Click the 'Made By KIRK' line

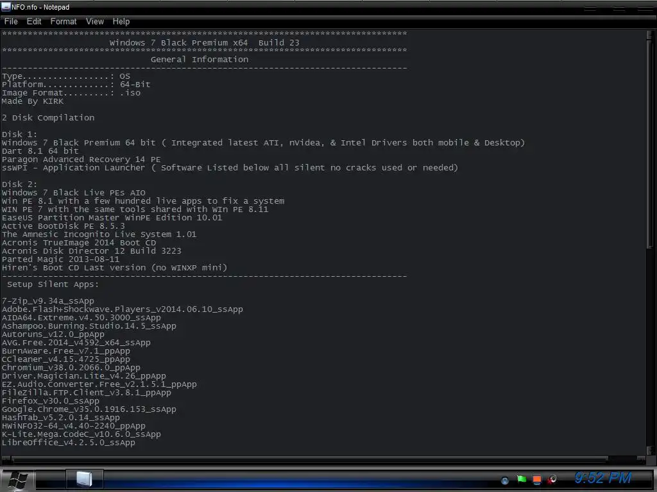33,101
